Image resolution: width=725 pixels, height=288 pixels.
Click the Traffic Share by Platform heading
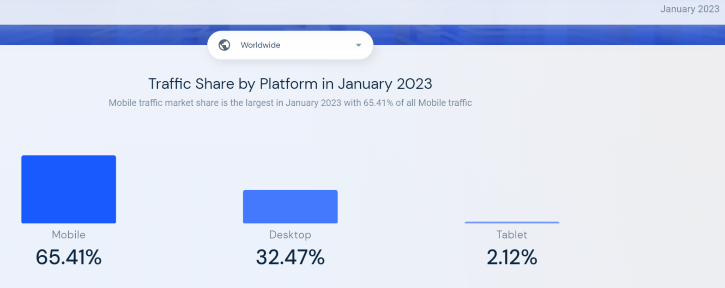(290, 84)
